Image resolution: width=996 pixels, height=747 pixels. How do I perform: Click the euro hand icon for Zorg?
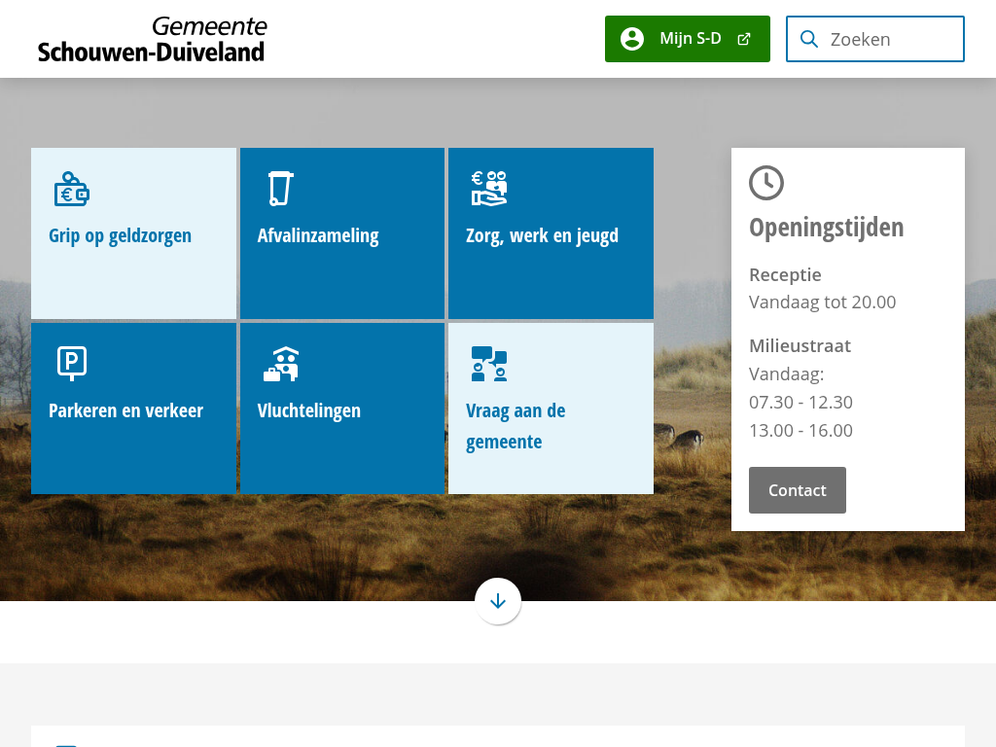pos(489,188)
